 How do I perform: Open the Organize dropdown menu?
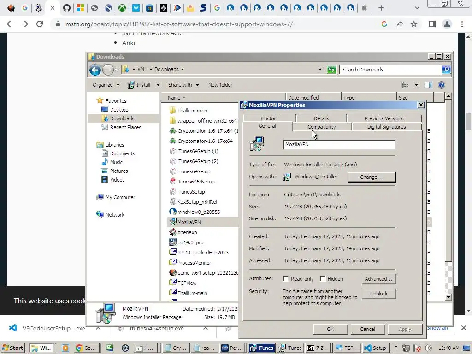(106, 85)
